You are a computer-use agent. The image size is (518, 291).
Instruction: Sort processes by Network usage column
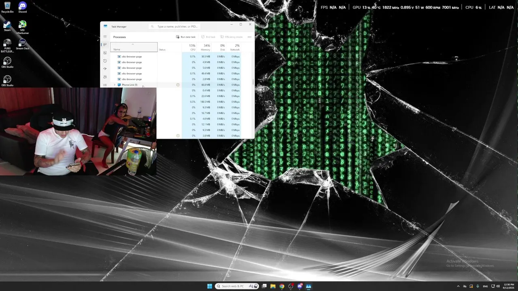[234, 47]
